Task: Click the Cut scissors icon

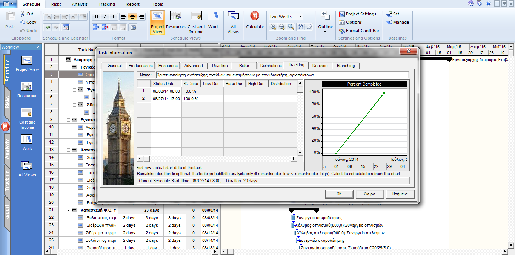Action: click(x=23, y=14)
